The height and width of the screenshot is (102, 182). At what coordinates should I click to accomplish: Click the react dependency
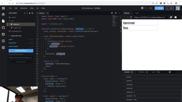(x=21, y=39)
